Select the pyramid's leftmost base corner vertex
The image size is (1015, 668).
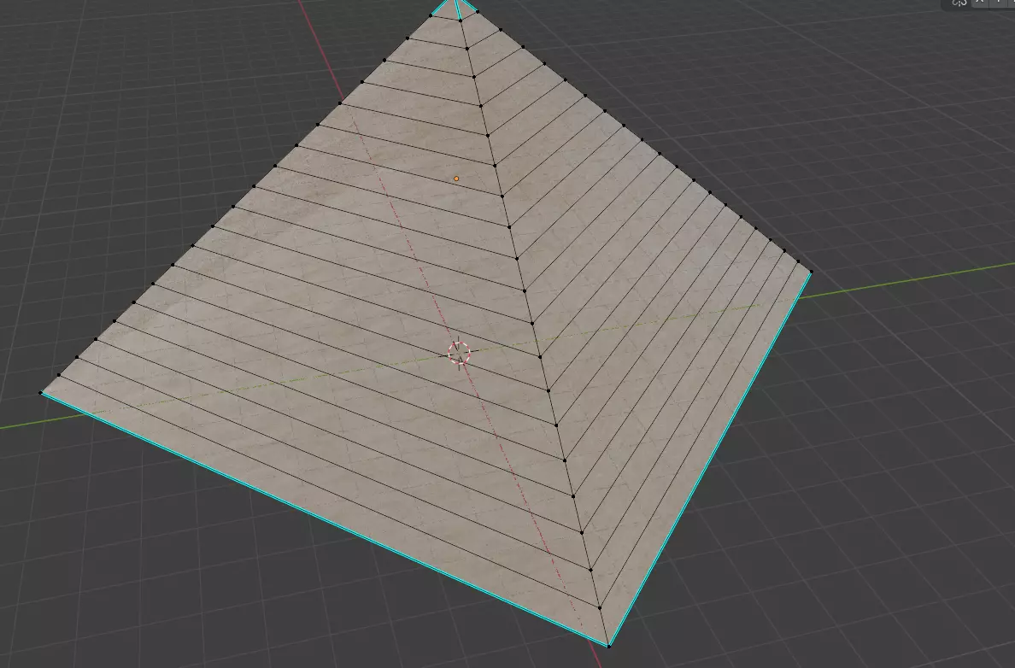[41, 392]
